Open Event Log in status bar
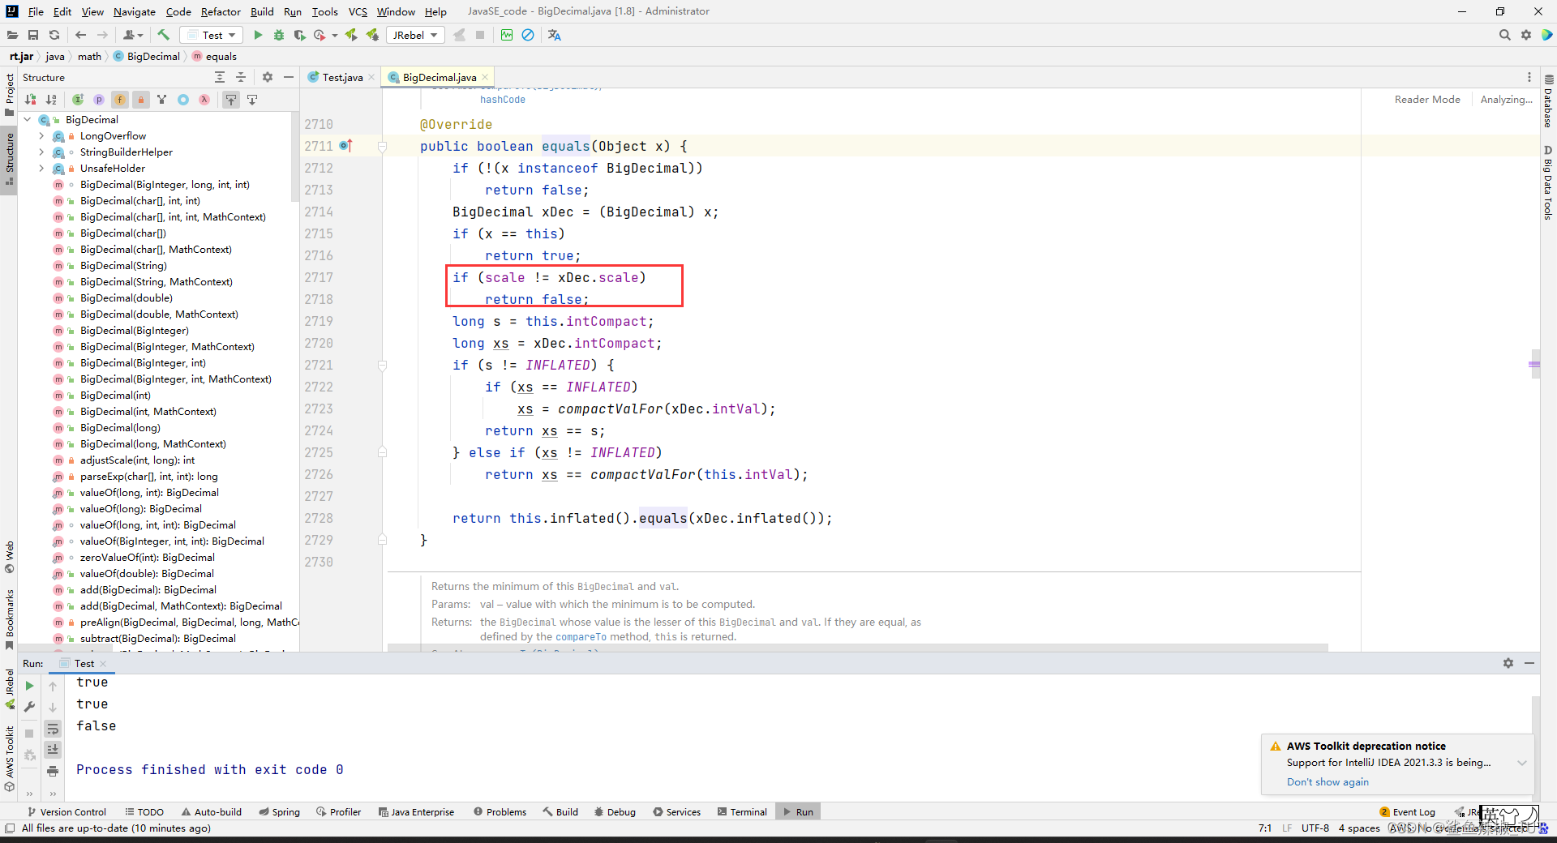The image size is (1557, 843). (1408, 811)
